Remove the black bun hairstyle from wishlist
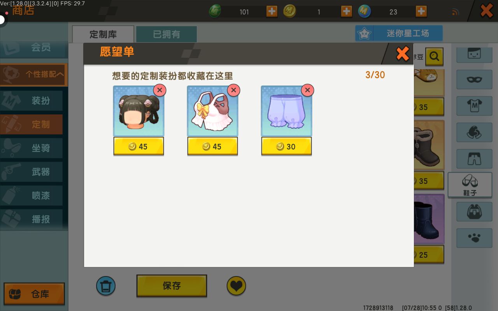This screenshot has height=311, width=498. click(160, 90)
